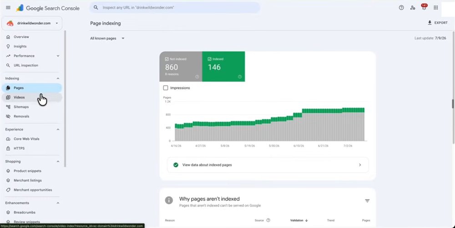The image size is (455, 228).
Task: Open the Google apps grid
Action: (x=436, y=8)
